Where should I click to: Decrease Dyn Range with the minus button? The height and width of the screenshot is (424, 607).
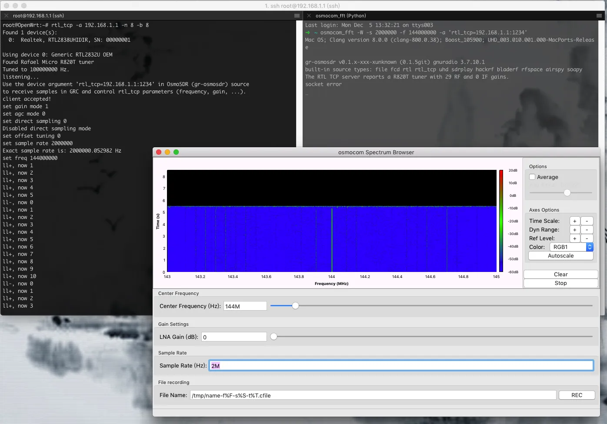point(587,230)
